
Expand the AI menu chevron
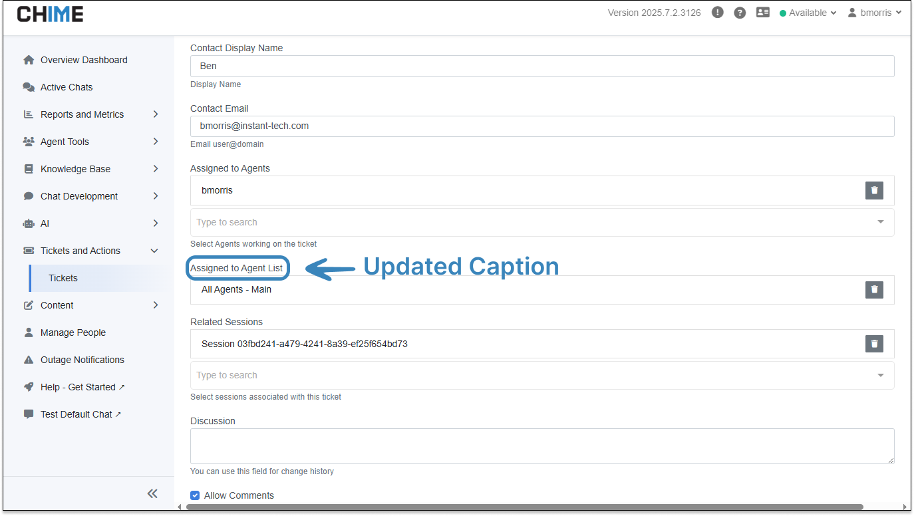point(156,223)
